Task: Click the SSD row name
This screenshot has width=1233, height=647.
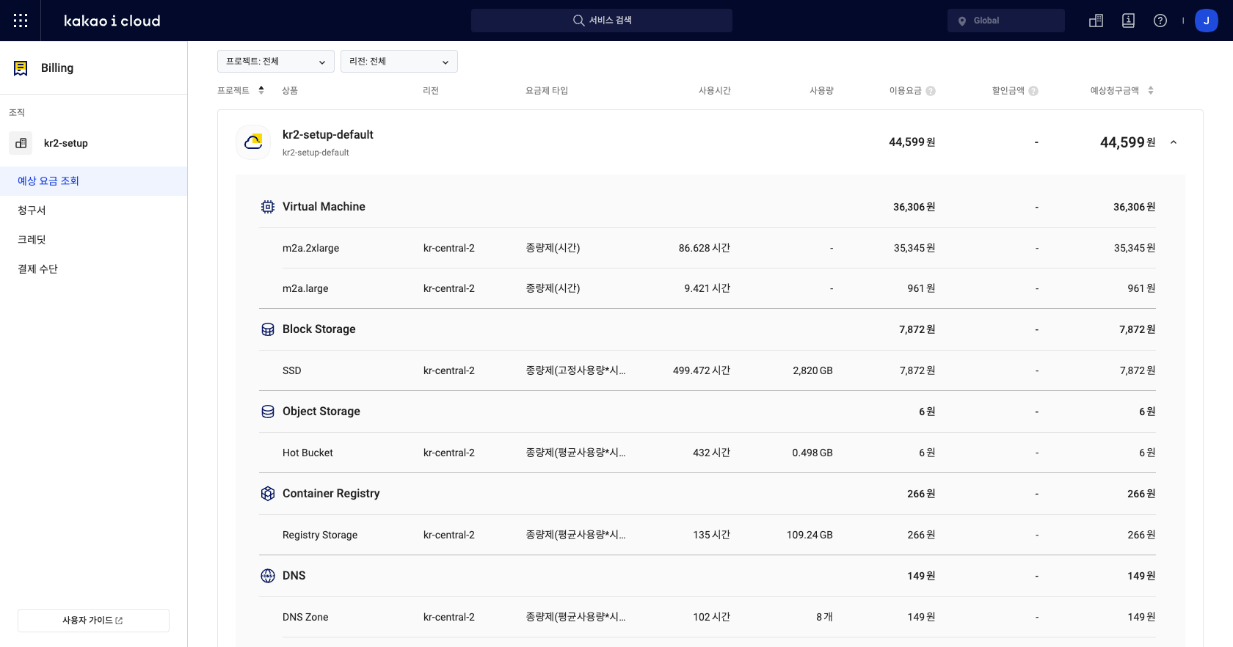Action: (x=292, y=371)
